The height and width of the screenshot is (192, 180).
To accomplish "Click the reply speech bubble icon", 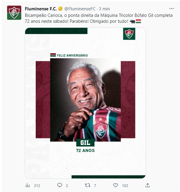I will pos(60,185).
